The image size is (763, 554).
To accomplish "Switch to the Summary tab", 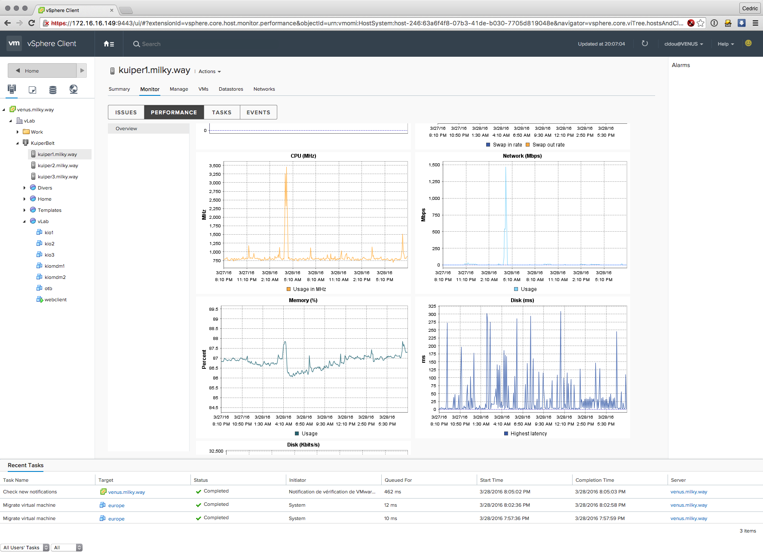I will [119, 89].
